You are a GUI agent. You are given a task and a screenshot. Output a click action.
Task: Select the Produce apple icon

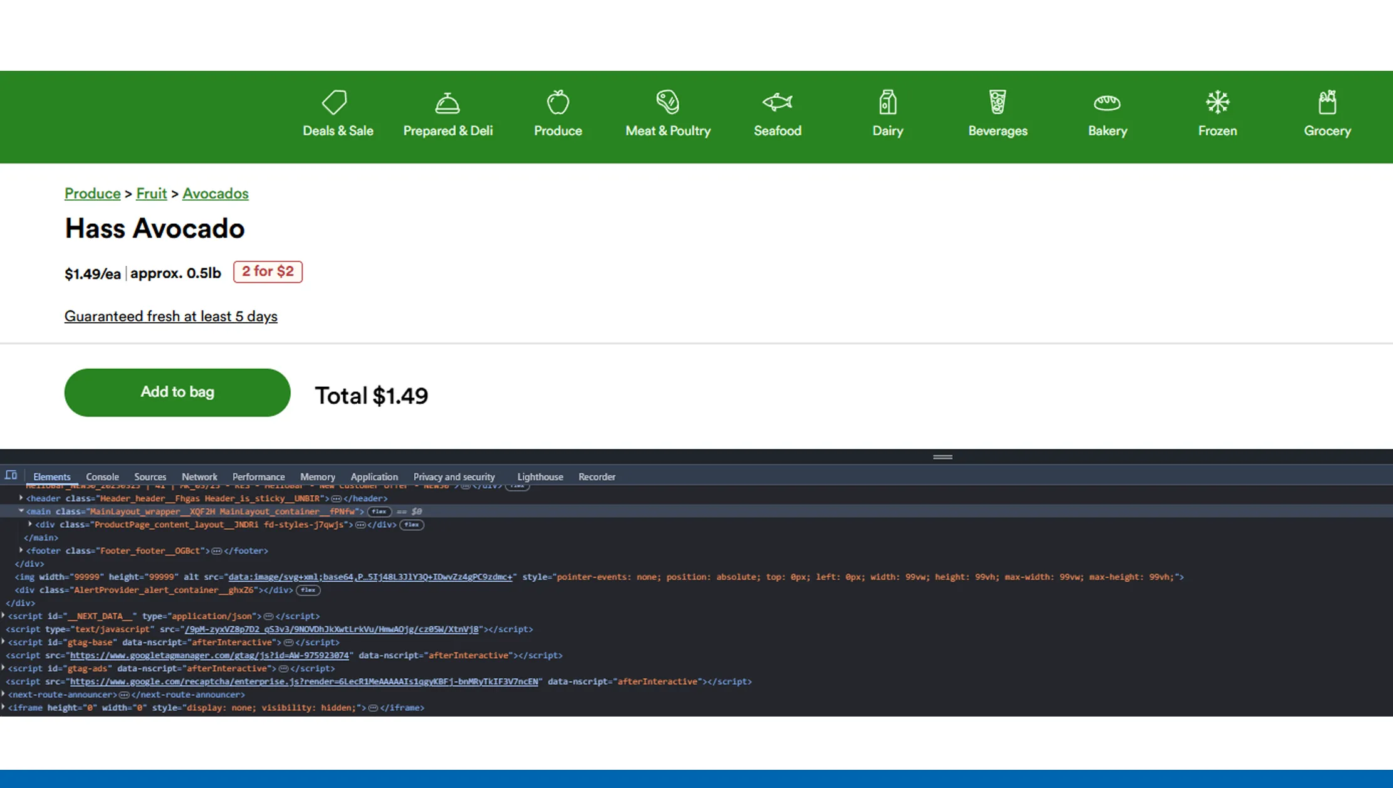(558, 102)
